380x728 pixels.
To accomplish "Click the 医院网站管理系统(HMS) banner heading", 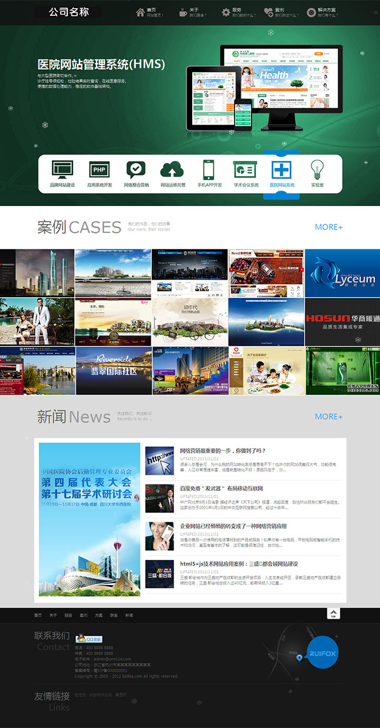I will coord(101,64).
